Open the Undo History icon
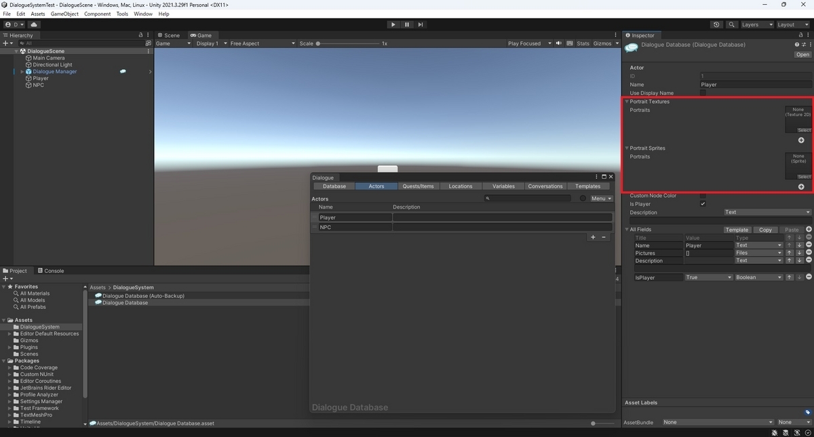This screenshot has height=437, width=814. 717,24
